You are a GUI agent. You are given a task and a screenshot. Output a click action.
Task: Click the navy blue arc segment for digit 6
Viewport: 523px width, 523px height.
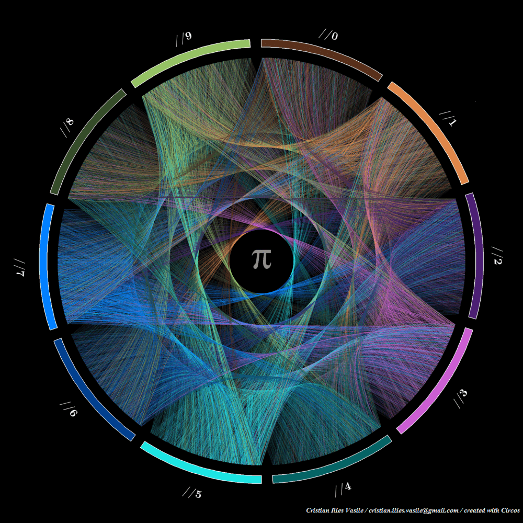coord(90,393)
